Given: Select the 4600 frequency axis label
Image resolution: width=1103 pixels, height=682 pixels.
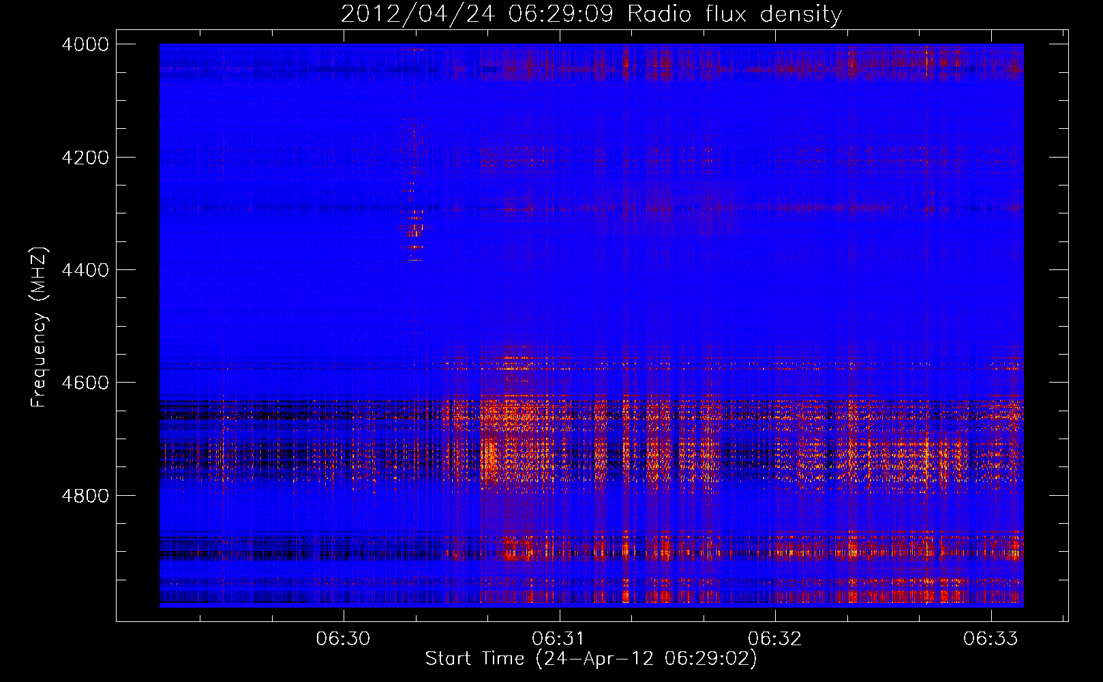Looking at the screenshot, I should click(85, 383).
